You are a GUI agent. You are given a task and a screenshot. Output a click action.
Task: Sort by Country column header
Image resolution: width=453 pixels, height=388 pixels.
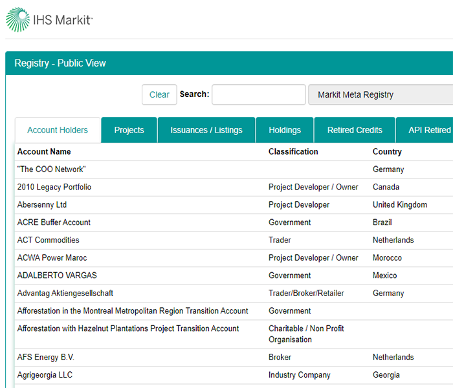[387, 151]
